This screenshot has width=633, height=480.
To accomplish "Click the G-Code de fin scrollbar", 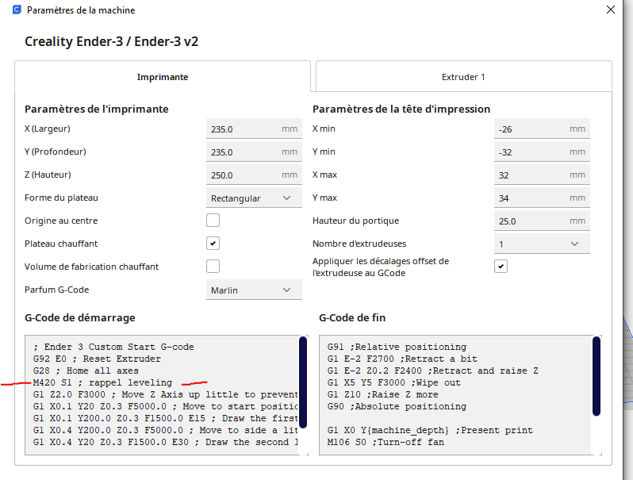I will [597, 376].
